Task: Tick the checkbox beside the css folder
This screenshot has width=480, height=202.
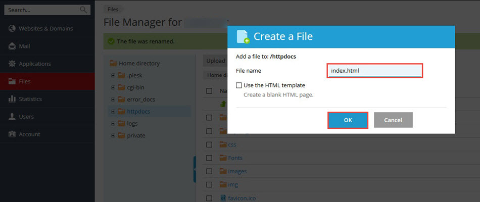Action: 209,144
